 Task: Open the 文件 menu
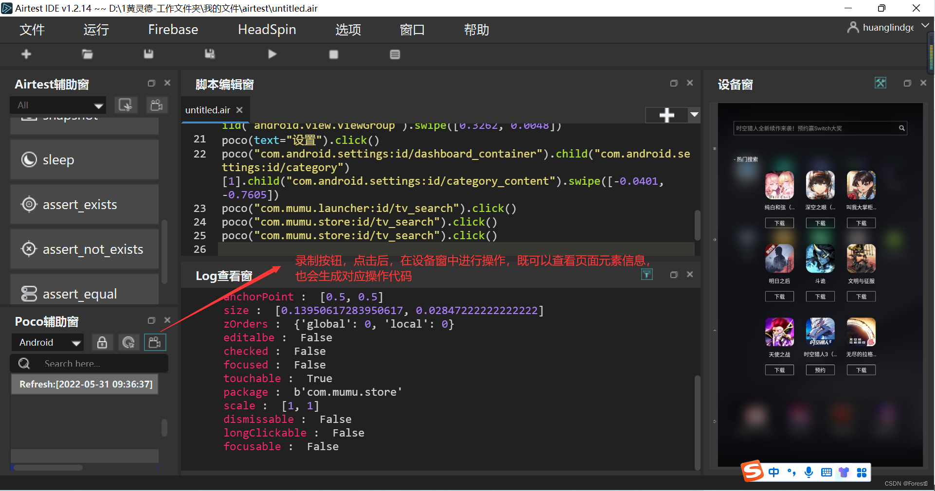[x=32, y=30]
